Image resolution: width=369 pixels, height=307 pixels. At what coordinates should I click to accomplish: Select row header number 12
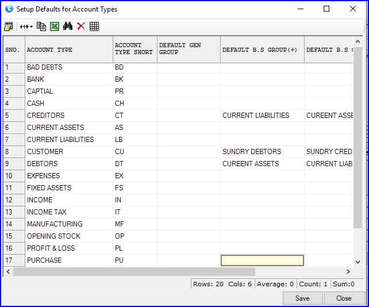14,200
